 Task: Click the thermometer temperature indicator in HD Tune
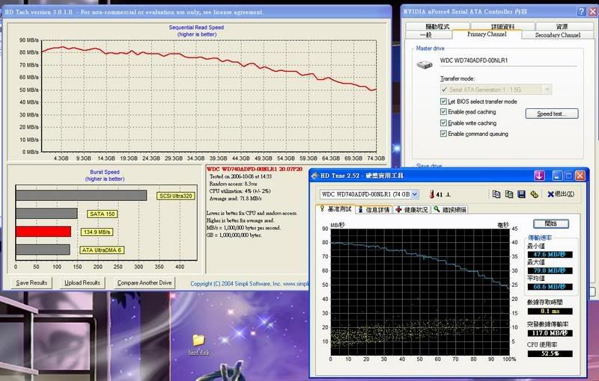coord(432,194)
